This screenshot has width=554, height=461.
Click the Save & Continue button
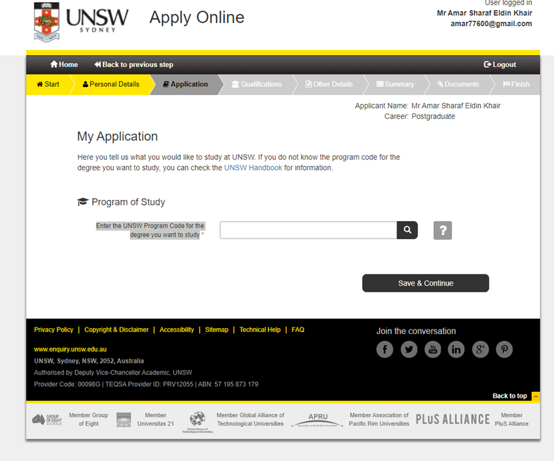pyautogui.click(x=425, y=284)
